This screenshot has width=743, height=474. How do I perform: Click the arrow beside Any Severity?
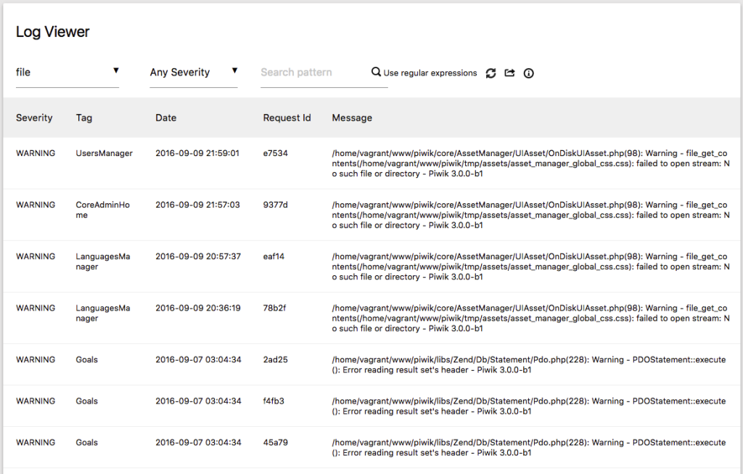point(234,70)
